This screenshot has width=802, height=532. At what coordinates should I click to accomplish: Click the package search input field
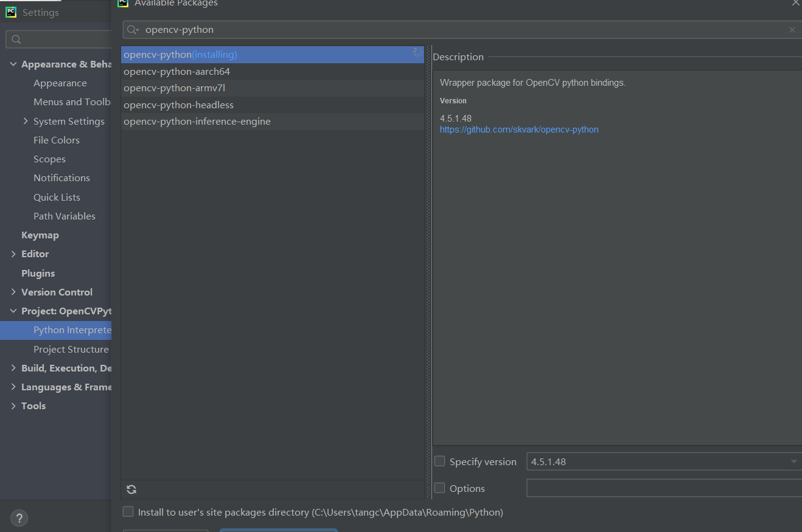pyautogui.click(x=462, y=30)
